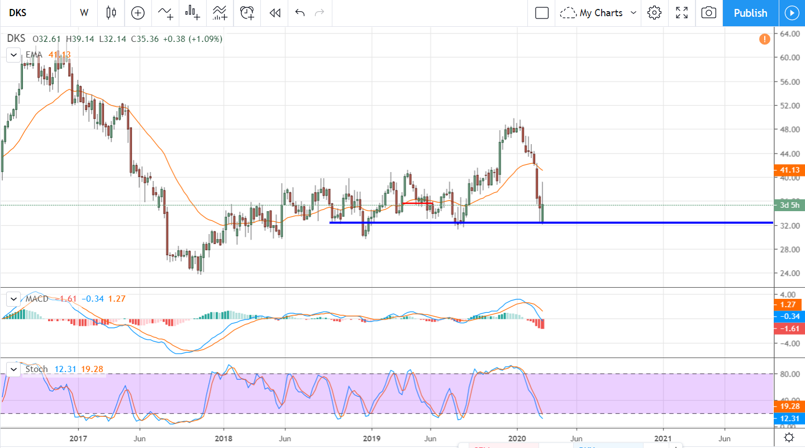
Task: Select the MACD indicator name in legend
Action: click(x=37, y=299)
